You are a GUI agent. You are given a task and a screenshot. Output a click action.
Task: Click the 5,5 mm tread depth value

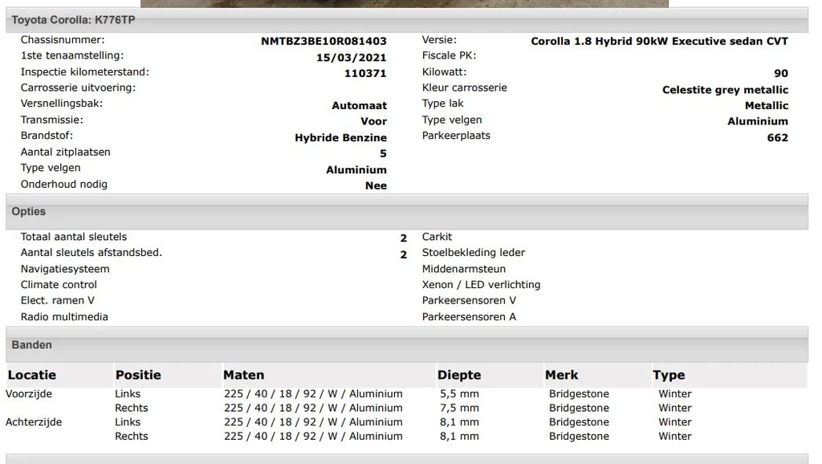(x=459, y=394)
